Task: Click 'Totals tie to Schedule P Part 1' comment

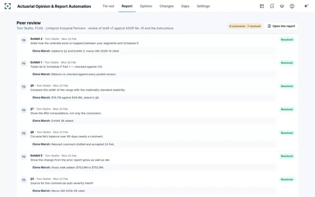Action: click(66, 67)
